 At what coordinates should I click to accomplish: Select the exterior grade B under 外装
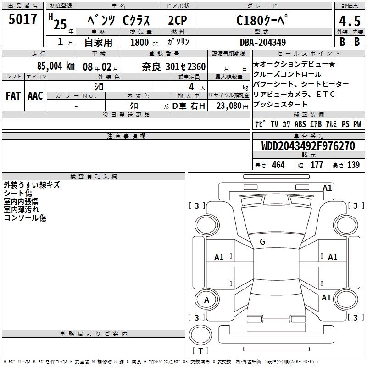[342, 42]
